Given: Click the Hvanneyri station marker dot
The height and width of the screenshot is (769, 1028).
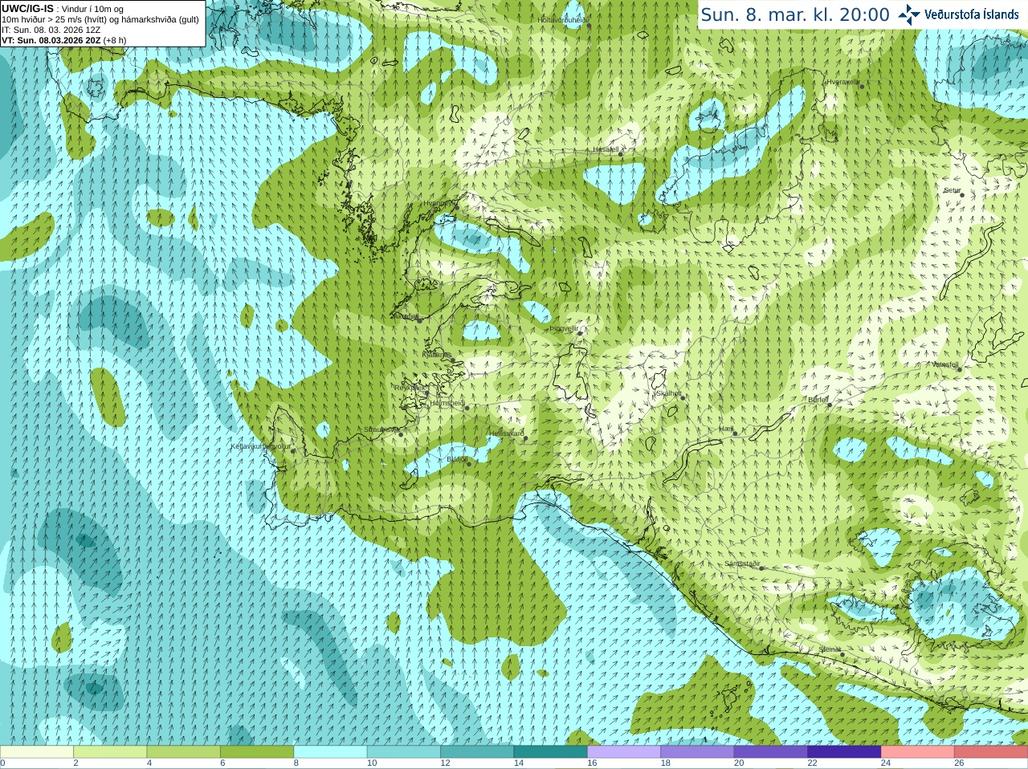Looking at the screenshot, I should click(x=456, y=208).
